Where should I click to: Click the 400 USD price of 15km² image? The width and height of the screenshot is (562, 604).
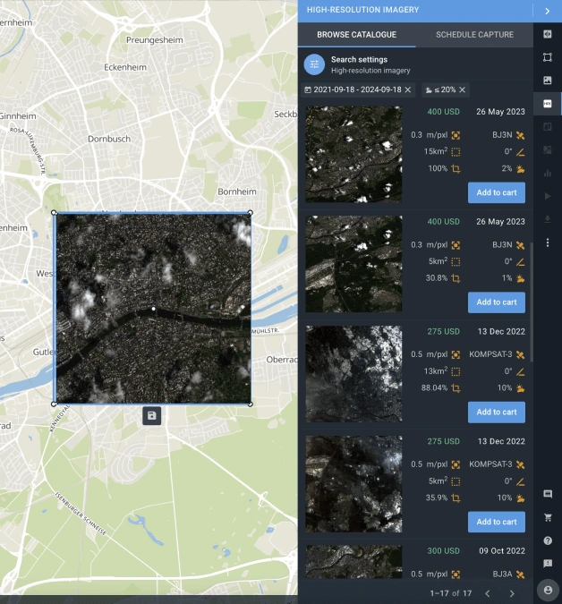(443, 112)
